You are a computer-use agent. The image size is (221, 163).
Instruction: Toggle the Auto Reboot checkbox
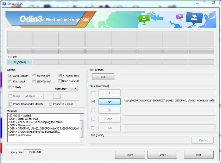pos(10,76)
